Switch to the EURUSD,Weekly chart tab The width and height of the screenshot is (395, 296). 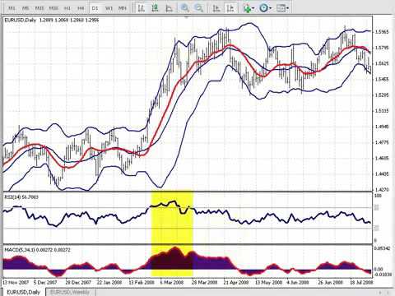70,292
